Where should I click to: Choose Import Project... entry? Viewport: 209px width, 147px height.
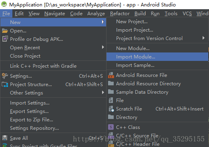[x=157, y=30]
